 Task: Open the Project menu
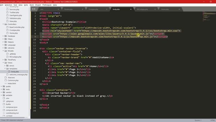(38, 5)
